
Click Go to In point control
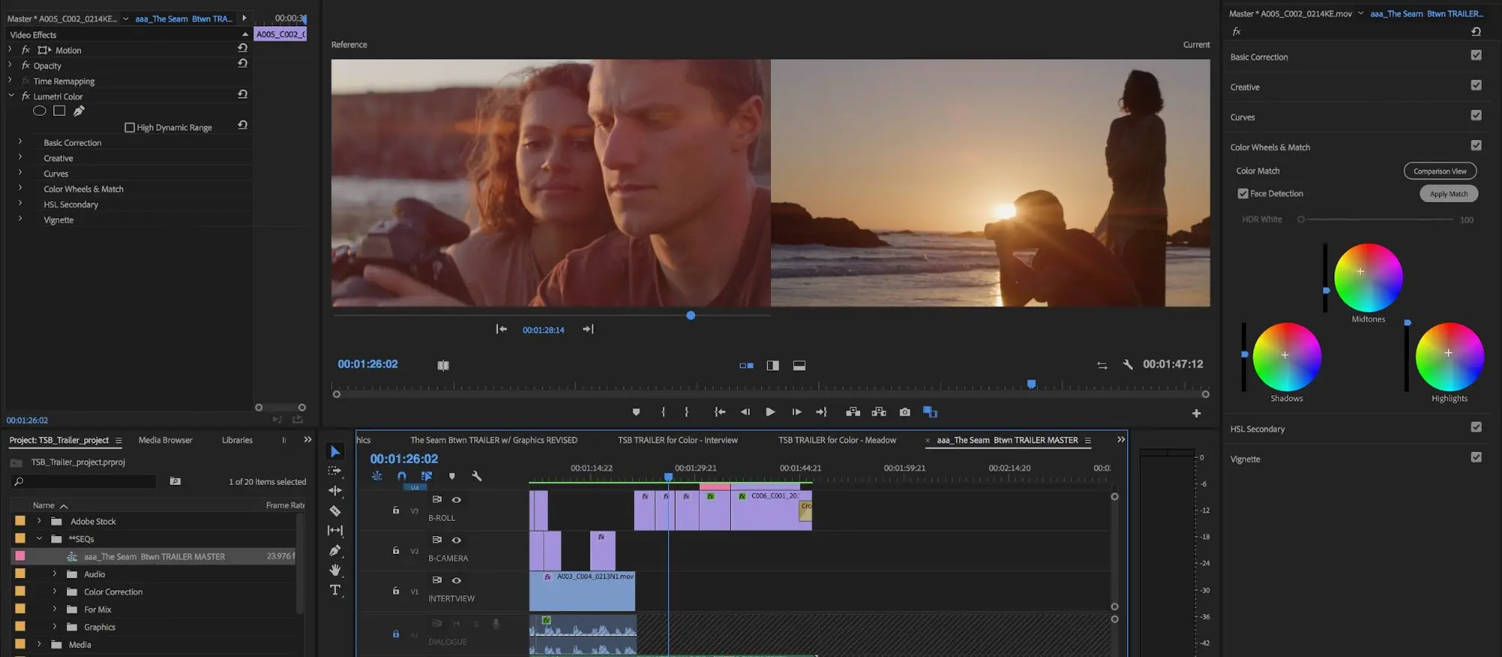tap(719, 412)
